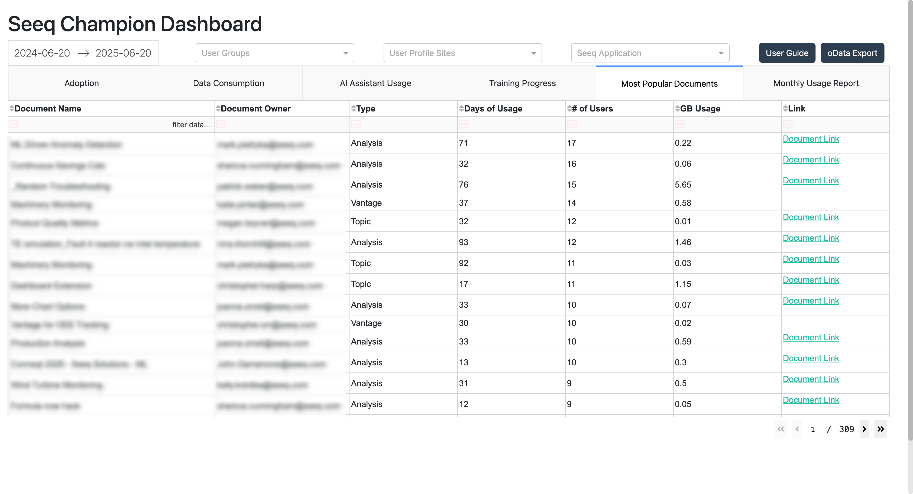The height and width of the screenshot is (494, 913).
Task: Click the User Guide button
Action: click(x=787, y=53)
